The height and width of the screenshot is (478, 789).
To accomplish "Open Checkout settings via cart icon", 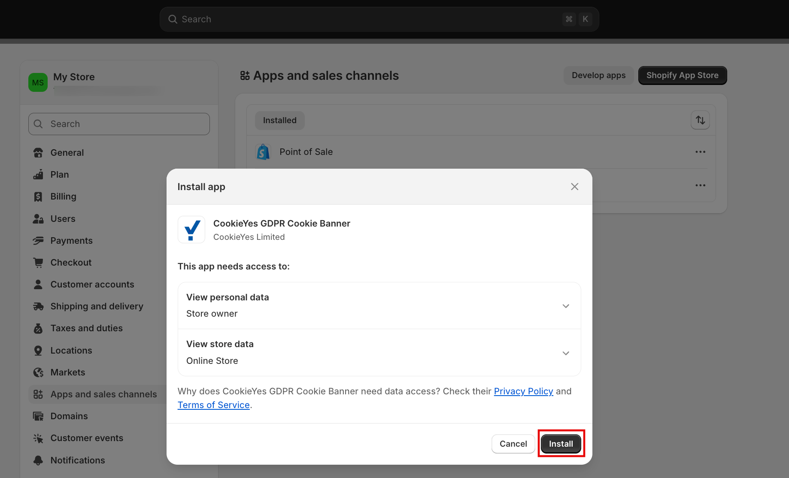I will (38, 262).
